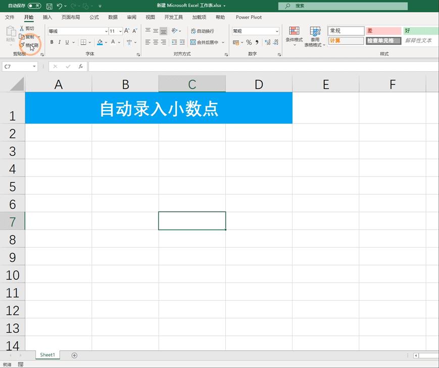Image resolution: width=439 pixels, height=368 pixels.
Task: Switch to the 数据 ribbon tab
Action: pyautogui.click(x=112, y=17)
